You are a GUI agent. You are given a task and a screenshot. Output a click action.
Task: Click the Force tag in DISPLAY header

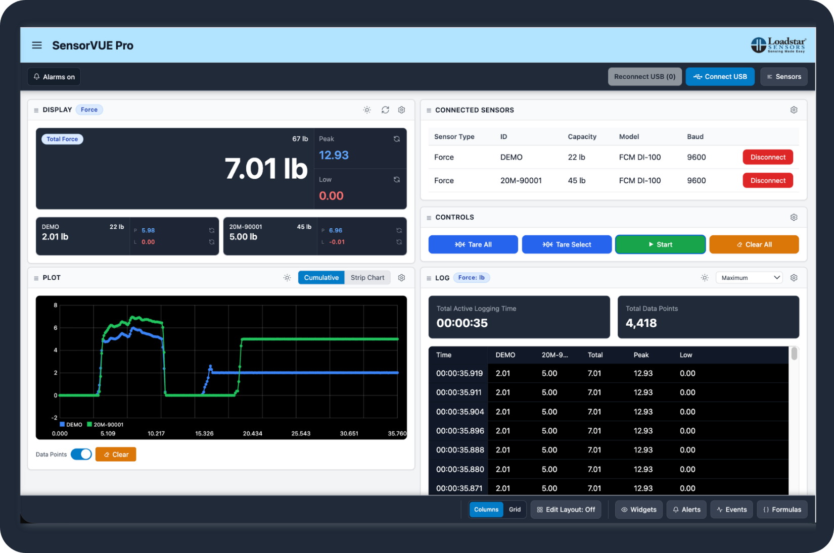pos(89,110)
